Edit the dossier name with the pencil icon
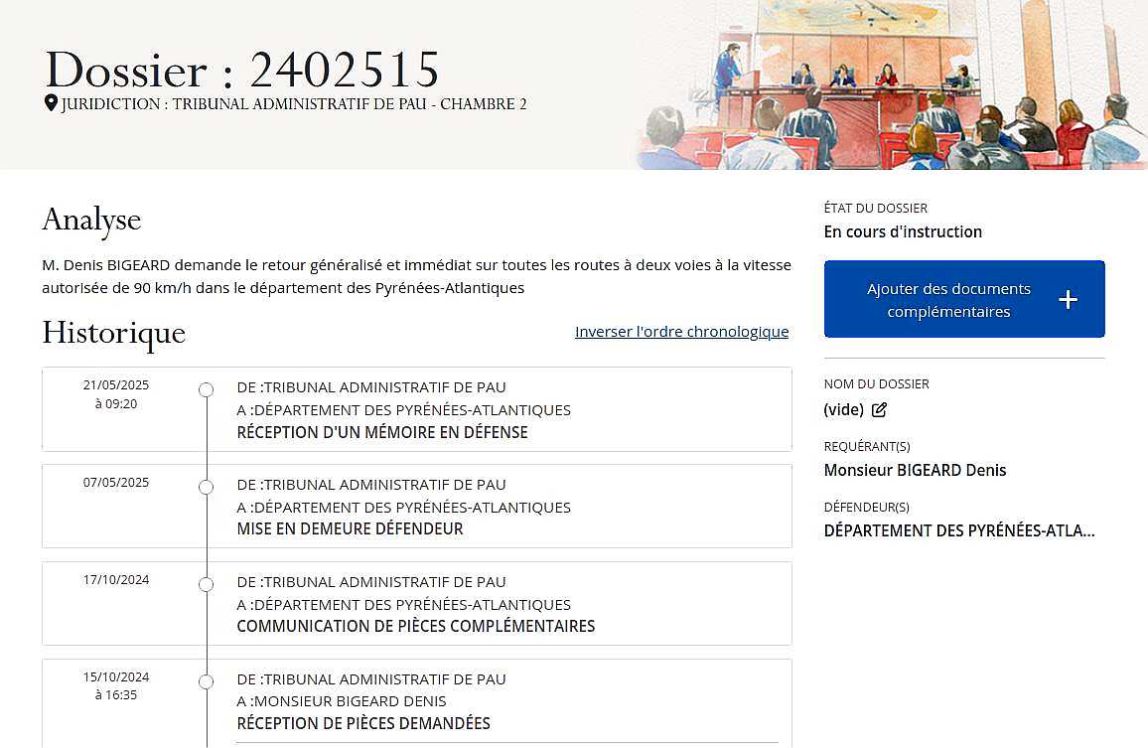The height and width of the screenshot is (748, 1148). [879, 409]
